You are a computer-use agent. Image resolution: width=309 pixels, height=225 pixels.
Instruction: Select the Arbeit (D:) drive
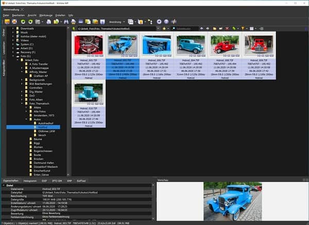tap(26, 48)
